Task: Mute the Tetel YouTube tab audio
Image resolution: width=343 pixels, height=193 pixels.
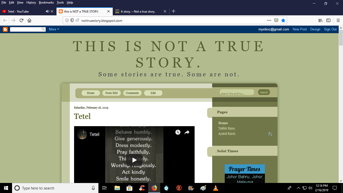Action: [x=47, y=11]
